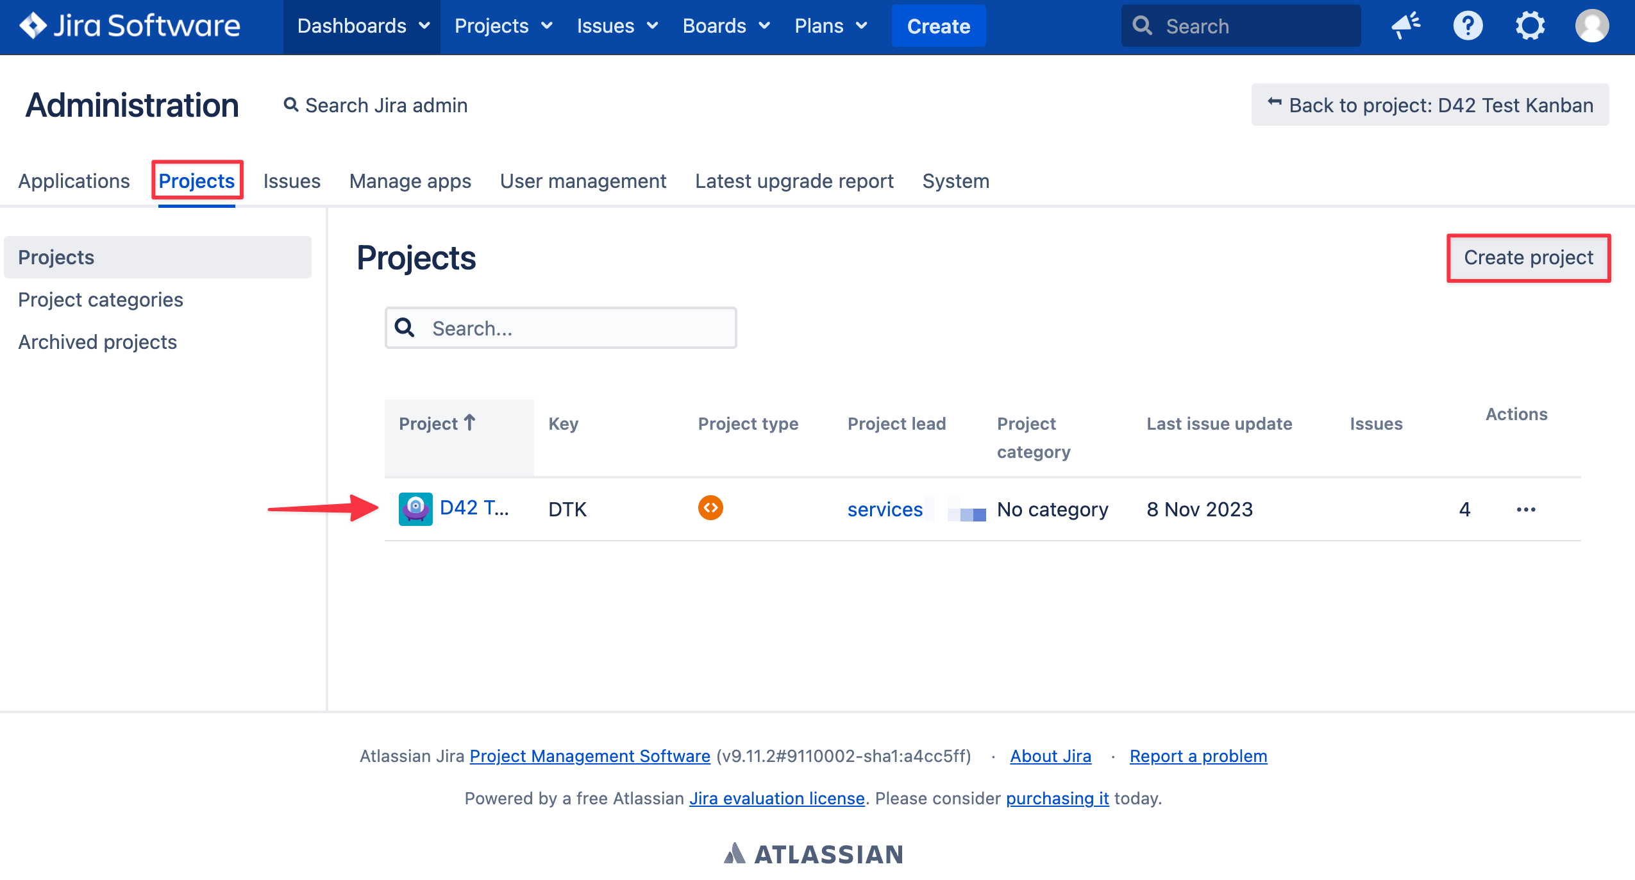Click the D42 project avatar icon
The image size is (1635, 880).
[x=415, y=509]
